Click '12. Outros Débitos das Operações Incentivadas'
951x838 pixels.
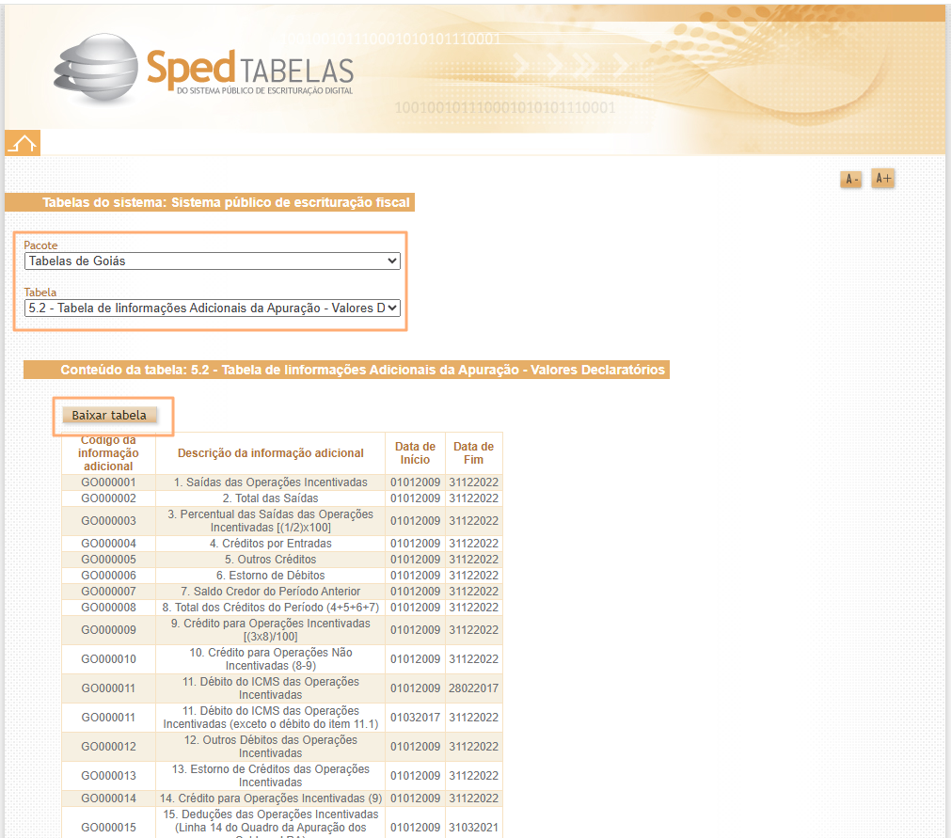[271, 747]
